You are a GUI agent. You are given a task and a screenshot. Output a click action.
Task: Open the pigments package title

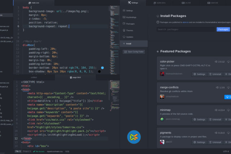point(166,133)
